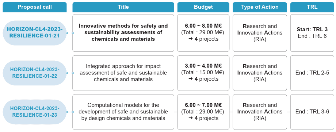Click the TRL column header
The image size is (336, 132).
pyautogui.click(x=312, y=7)
